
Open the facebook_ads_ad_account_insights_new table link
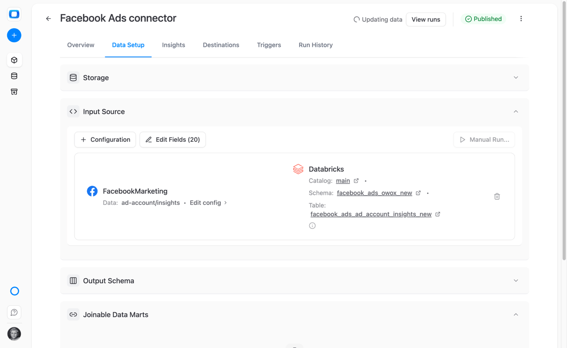(371, 214)
